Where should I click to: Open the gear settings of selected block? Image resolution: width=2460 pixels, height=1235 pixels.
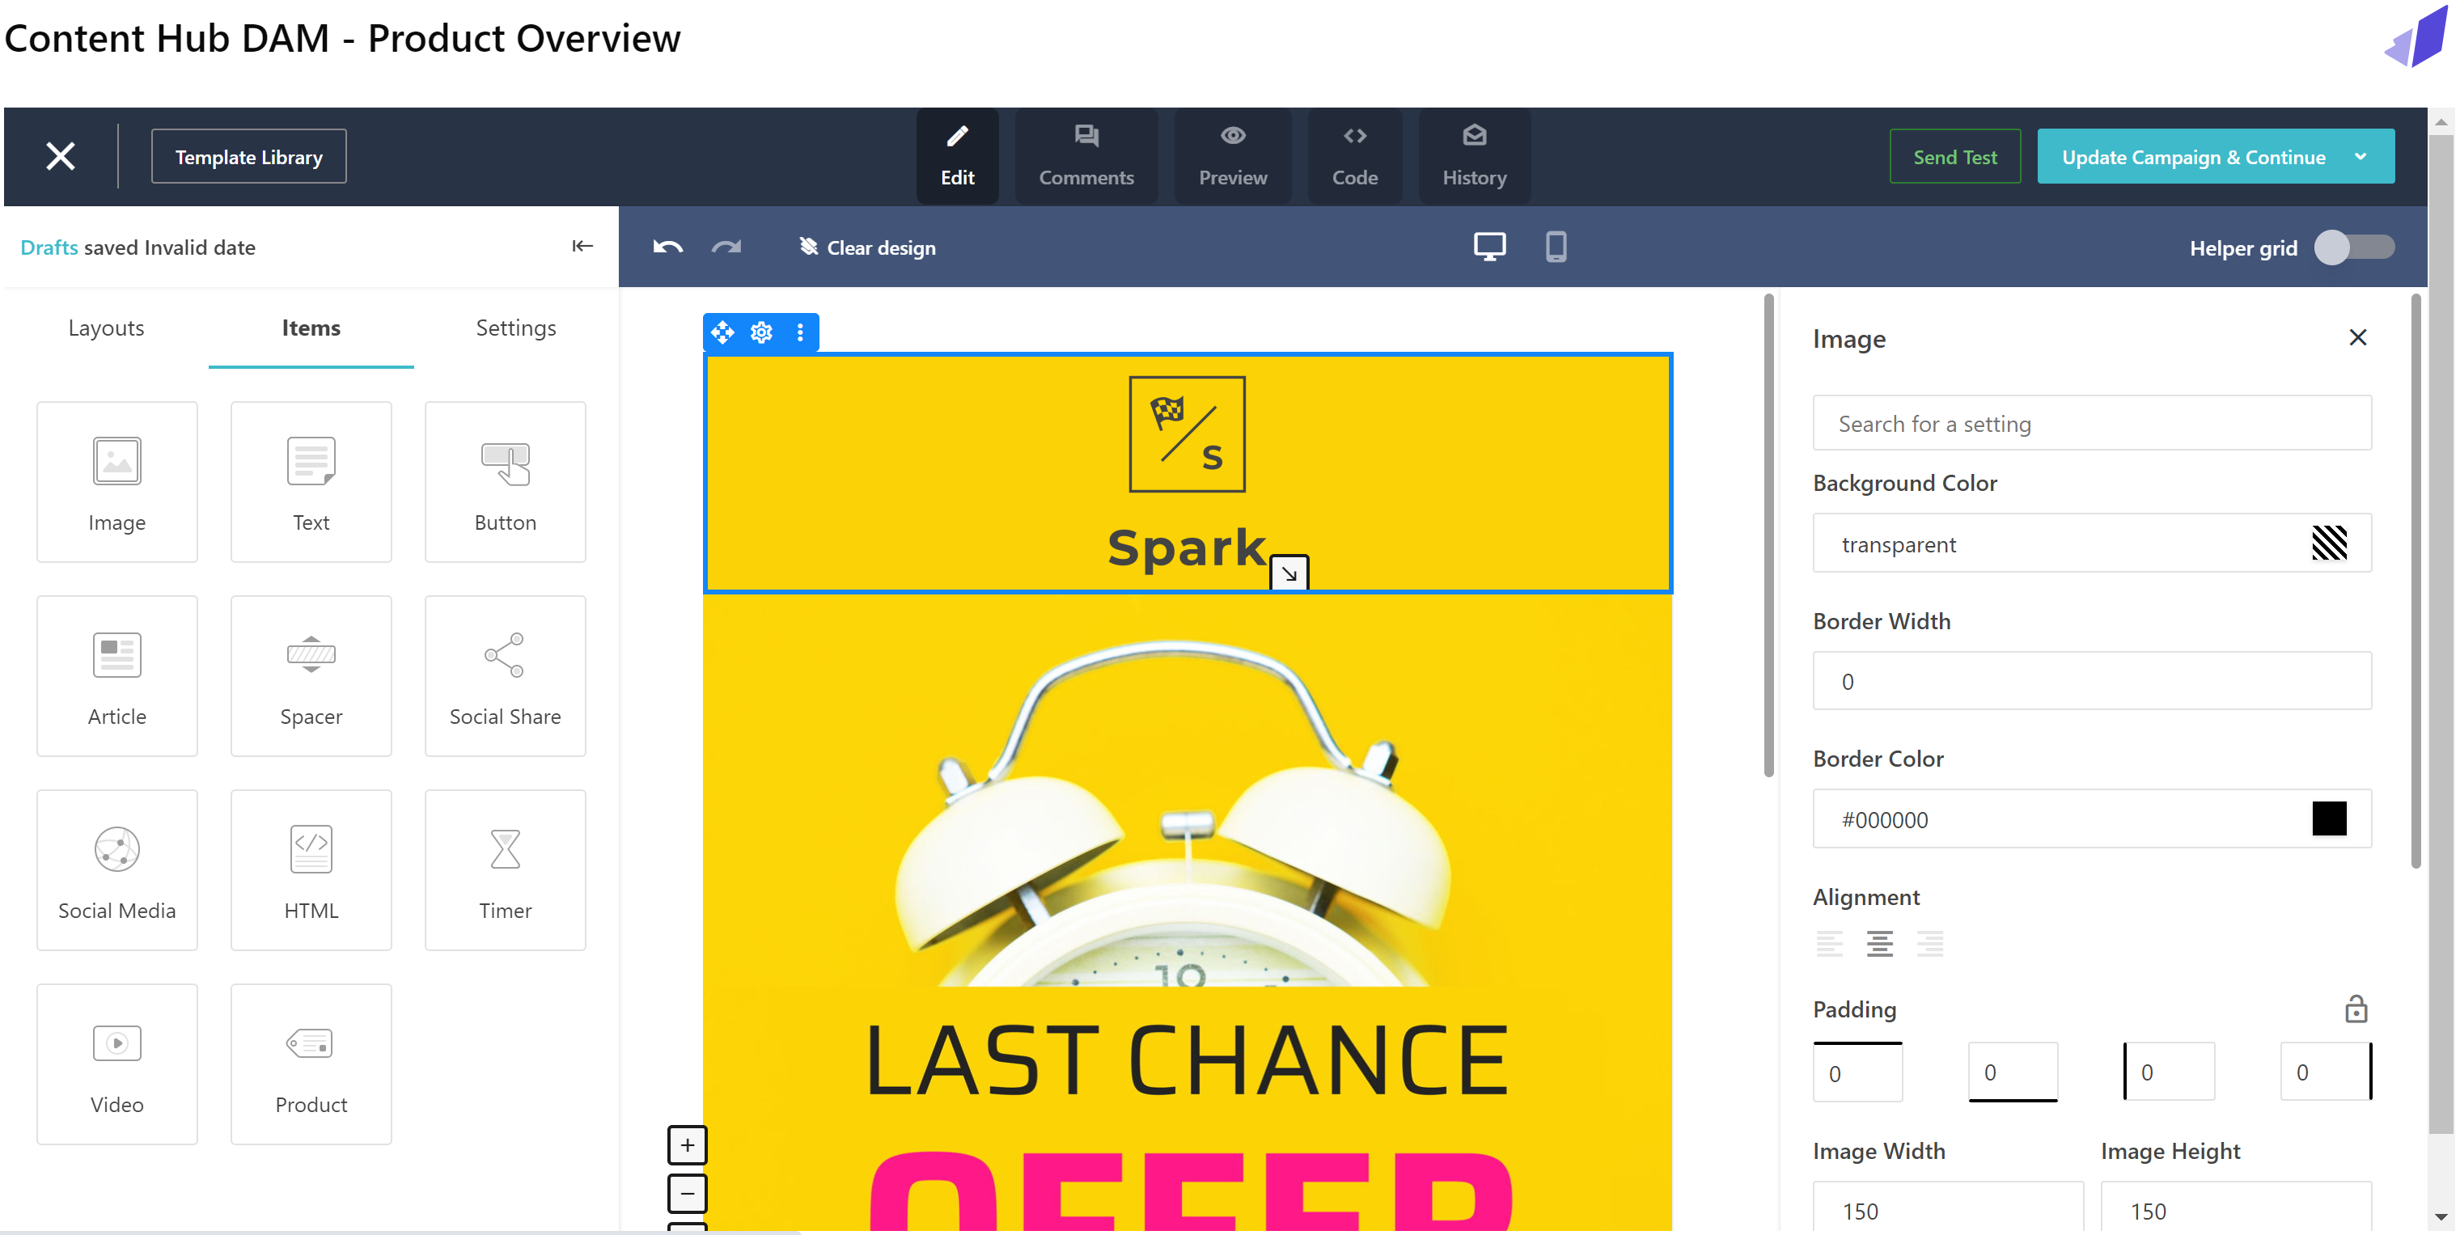761,332
